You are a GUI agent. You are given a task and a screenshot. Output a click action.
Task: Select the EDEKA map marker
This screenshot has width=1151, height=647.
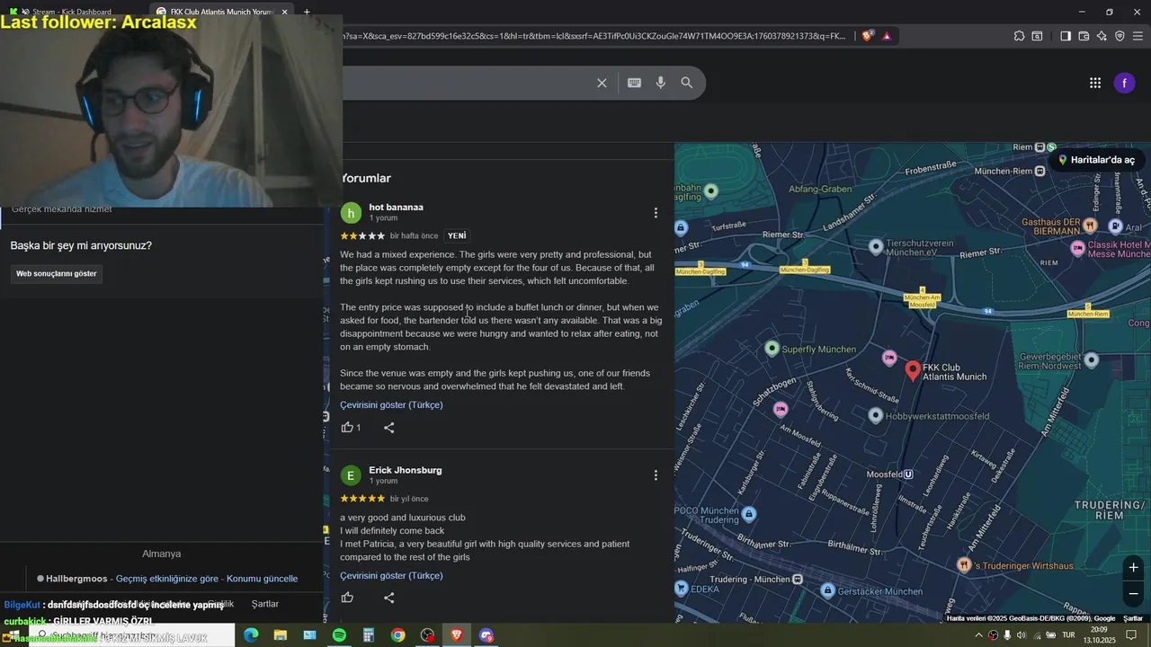click(x=682, y=589)
